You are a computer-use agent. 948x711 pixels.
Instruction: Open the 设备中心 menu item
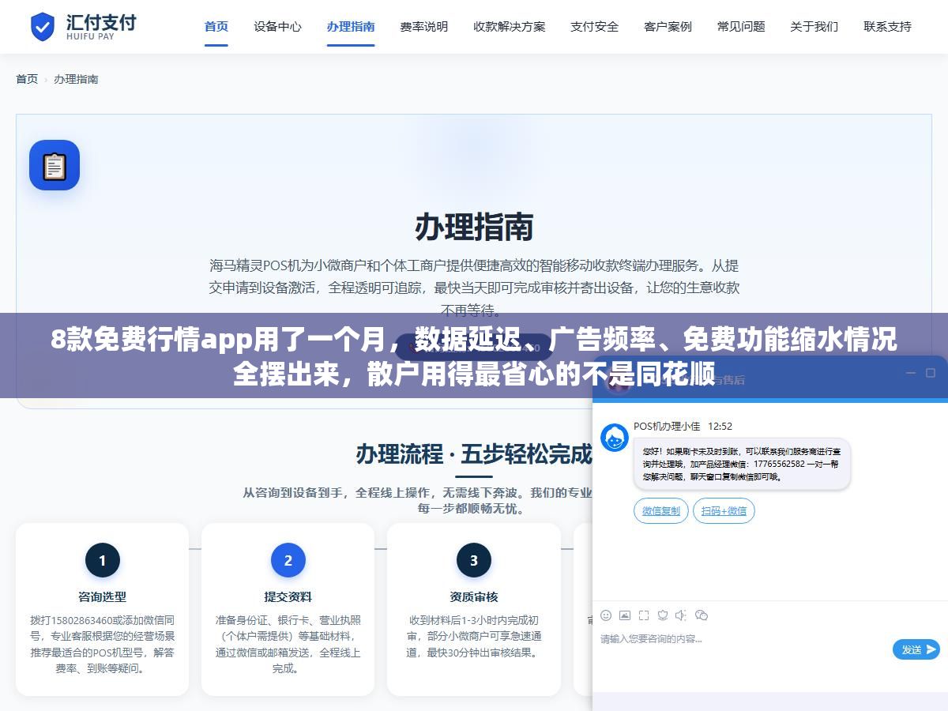pos(277,27)
